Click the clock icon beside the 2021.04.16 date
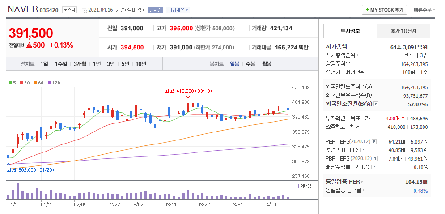445x214 pixels. point(84,10)
